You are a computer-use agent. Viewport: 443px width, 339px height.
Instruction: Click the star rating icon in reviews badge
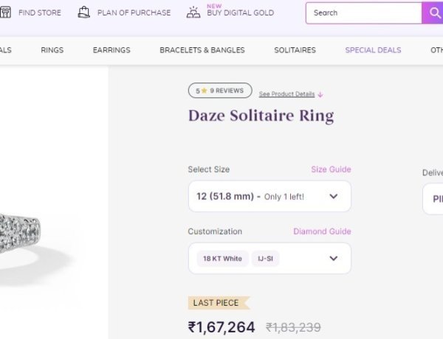205,91
